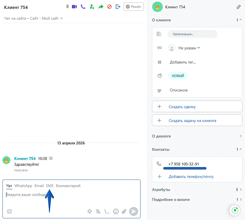Click the 'Создать сделку' button
245x220 pixels.
click(x=197, y=107)
